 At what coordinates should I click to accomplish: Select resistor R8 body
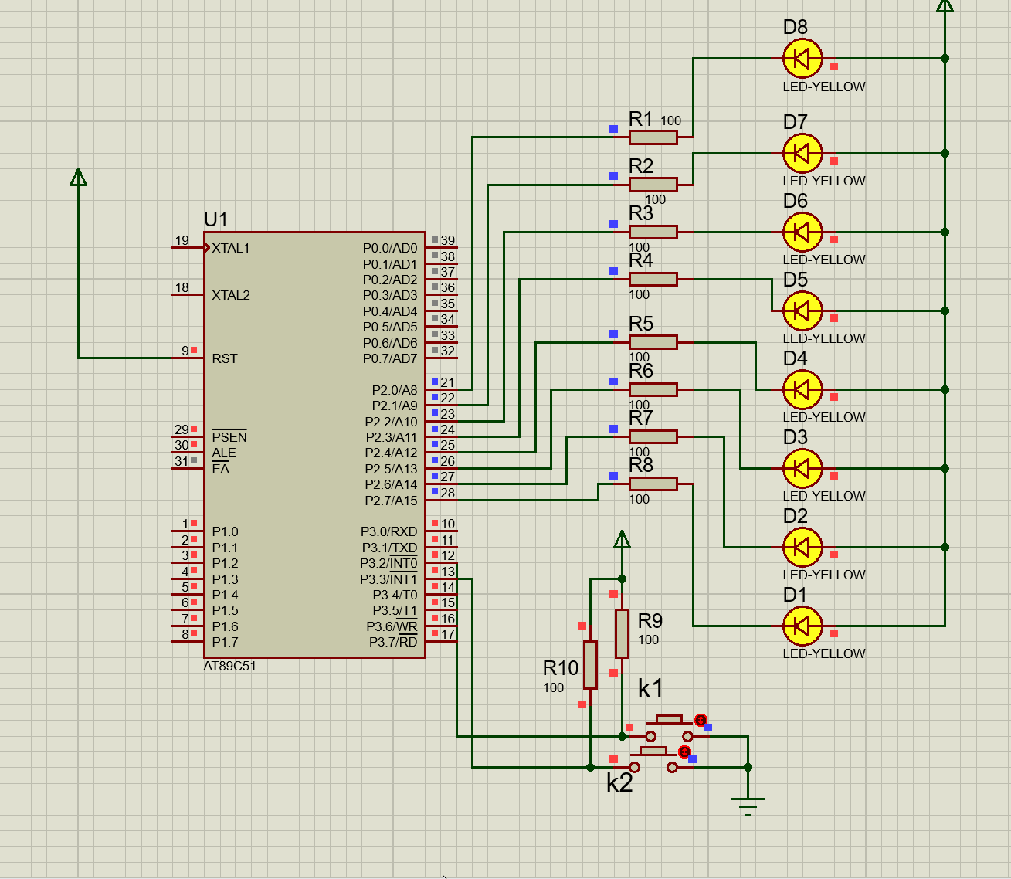click(x=653, y=484)
